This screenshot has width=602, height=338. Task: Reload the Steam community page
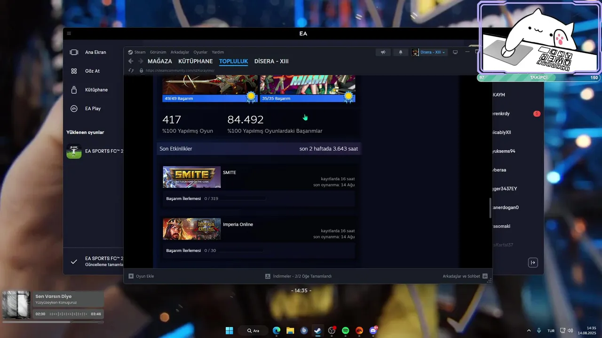click(x=131, y=70)
